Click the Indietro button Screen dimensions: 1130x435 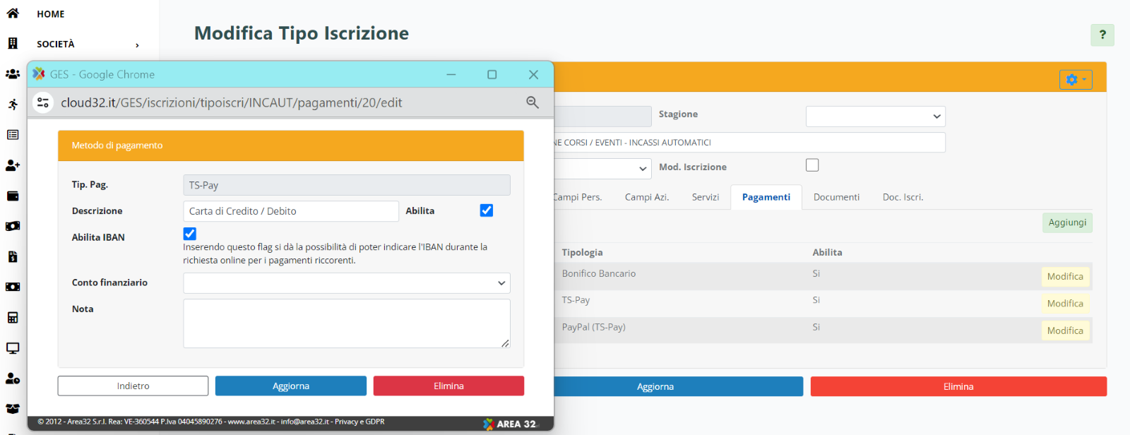click(x=133, y=386)
